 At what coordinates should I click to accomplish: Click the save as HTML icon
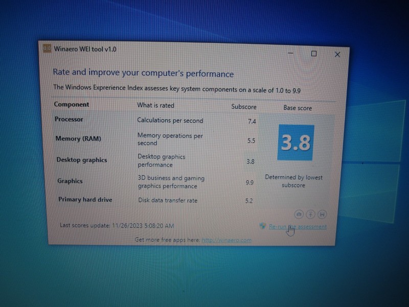tap(322, 214)
